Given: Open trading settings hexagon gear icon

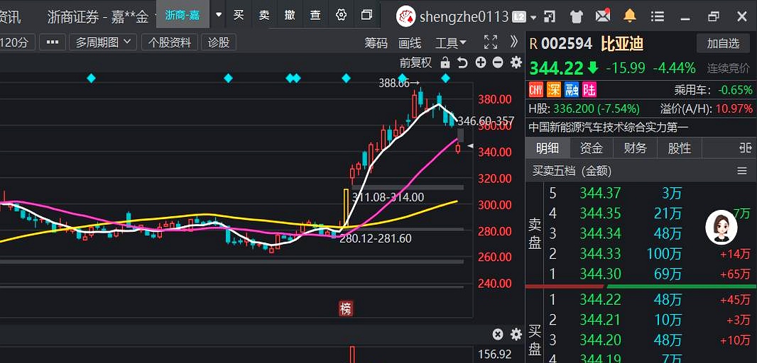Looking at the screenshot, I should click(341, 16).
